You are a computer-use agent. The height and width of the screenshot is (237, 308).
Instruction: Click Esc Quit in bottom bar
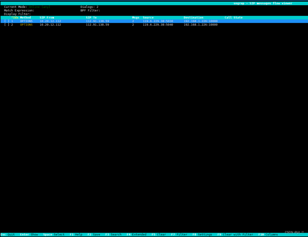point(8,234)
